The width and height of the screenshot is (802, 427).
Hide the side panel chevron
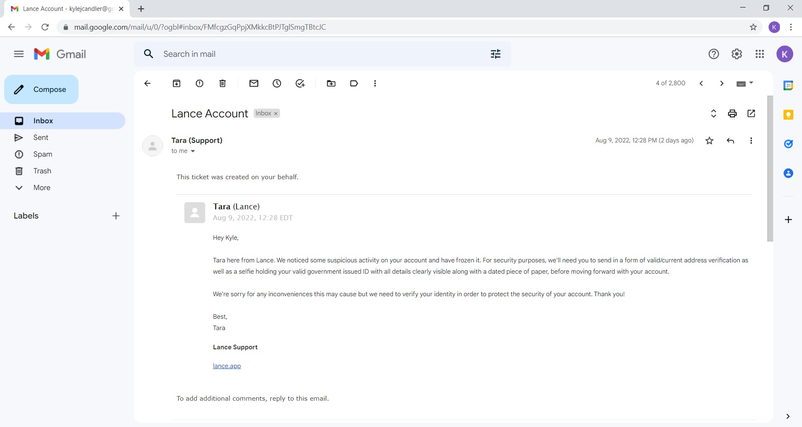(788, 416)
